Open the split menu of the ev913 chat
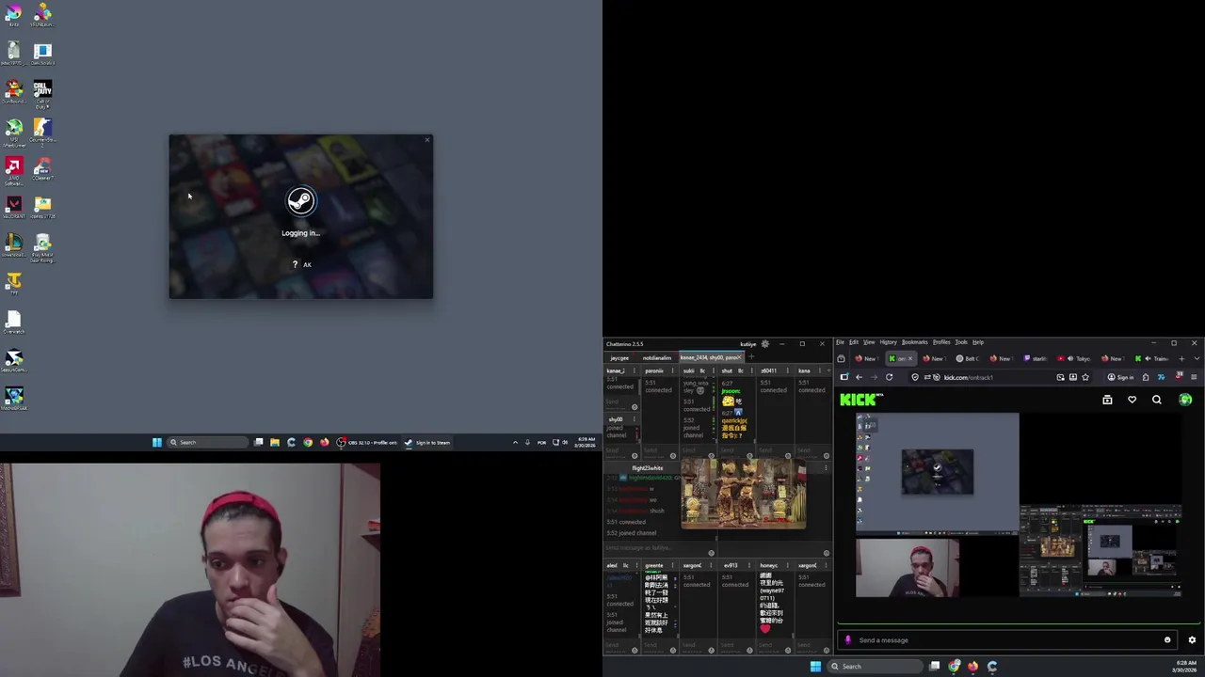The height and width of the screenshot is (677, 1205). click(749, 565)
